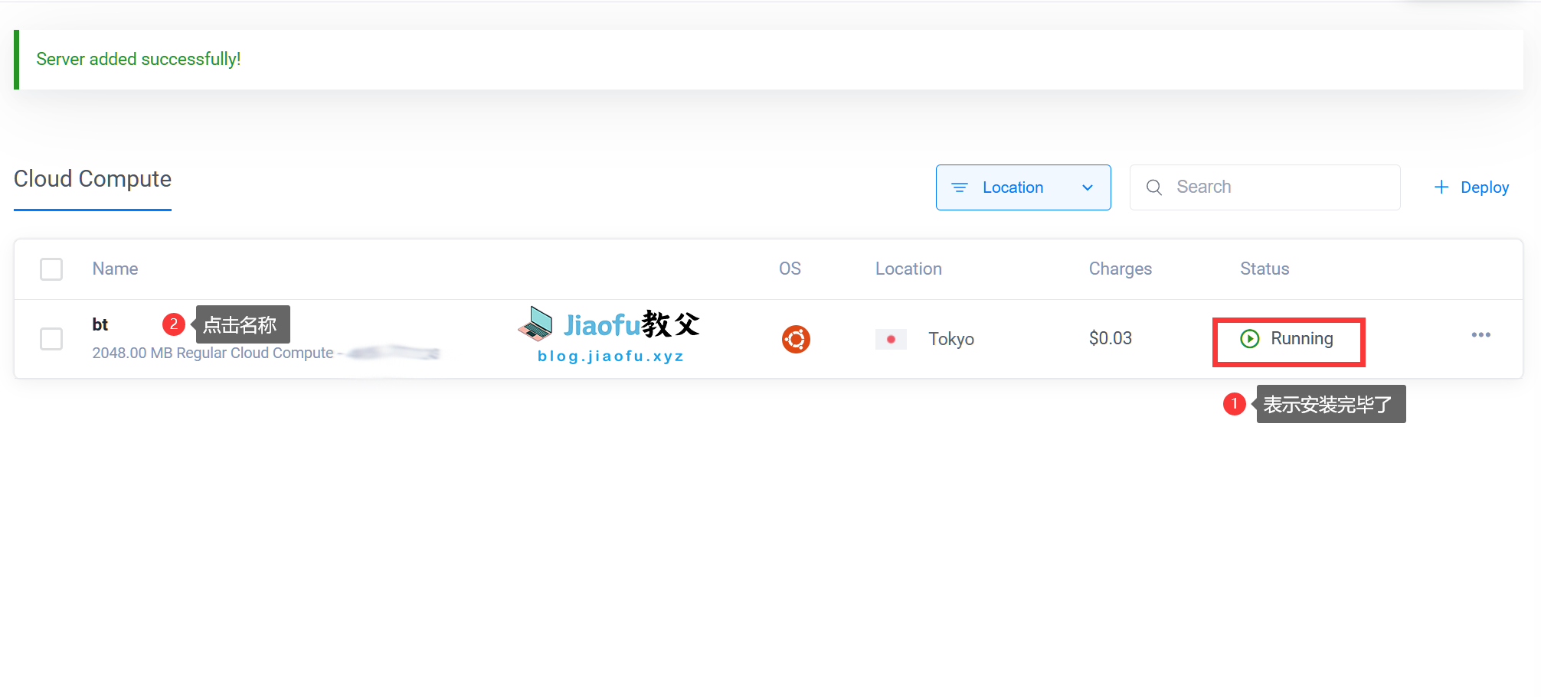Click in the Search input field
Image resolution: width=1541 pixels, height=697 pixels.
(x=1265, y=187)
